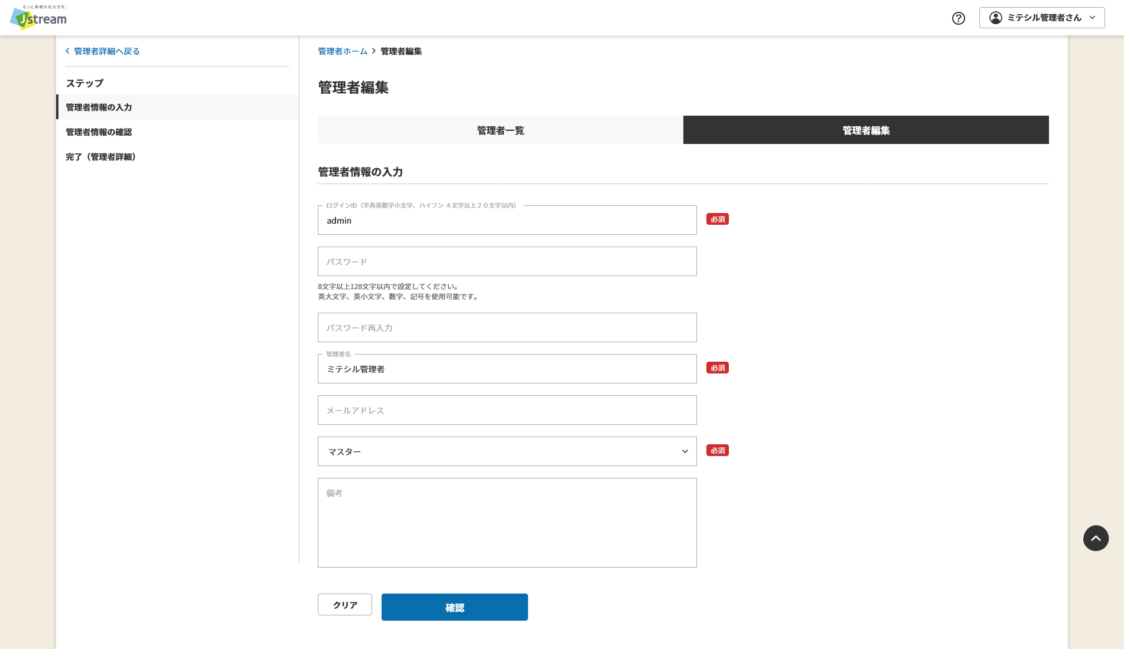Go back via 管理者詳細へ戻る link
The image size is (1124, 649).
point(107,51)
